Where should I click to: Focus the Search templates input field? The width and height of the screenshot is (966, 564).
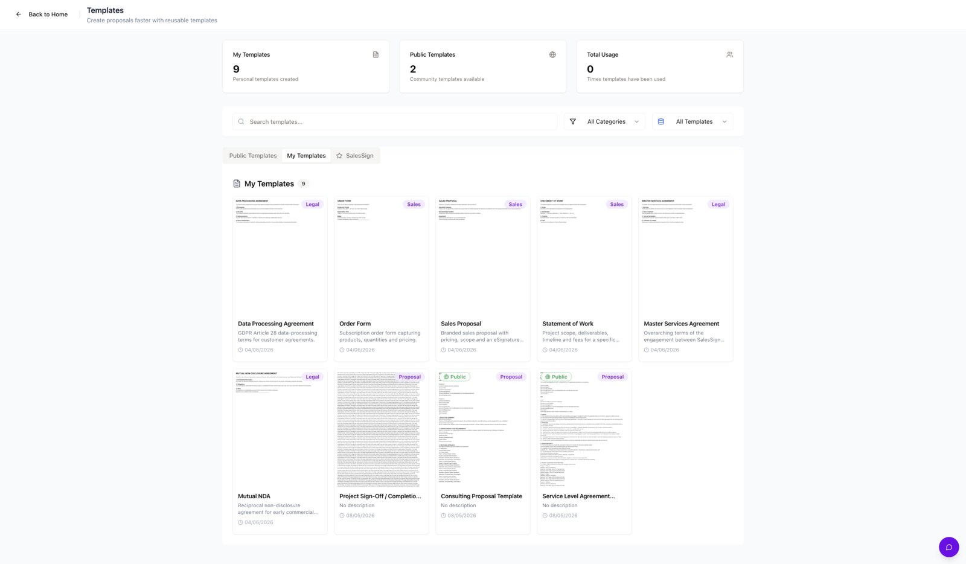(395, 122)
